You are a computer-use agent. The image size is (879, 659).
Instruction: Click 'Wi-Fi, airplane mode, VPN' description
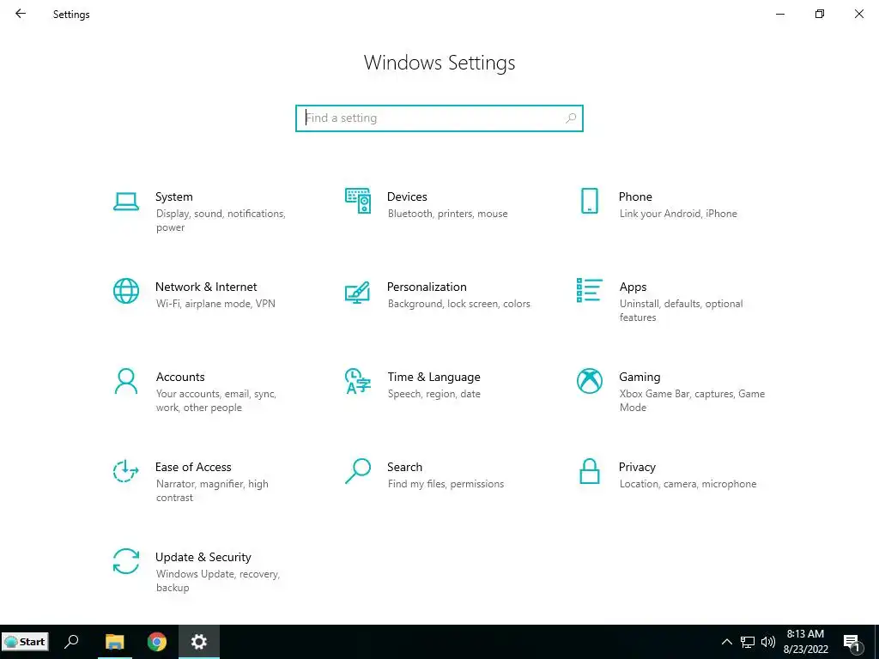(x=215, y=304)
